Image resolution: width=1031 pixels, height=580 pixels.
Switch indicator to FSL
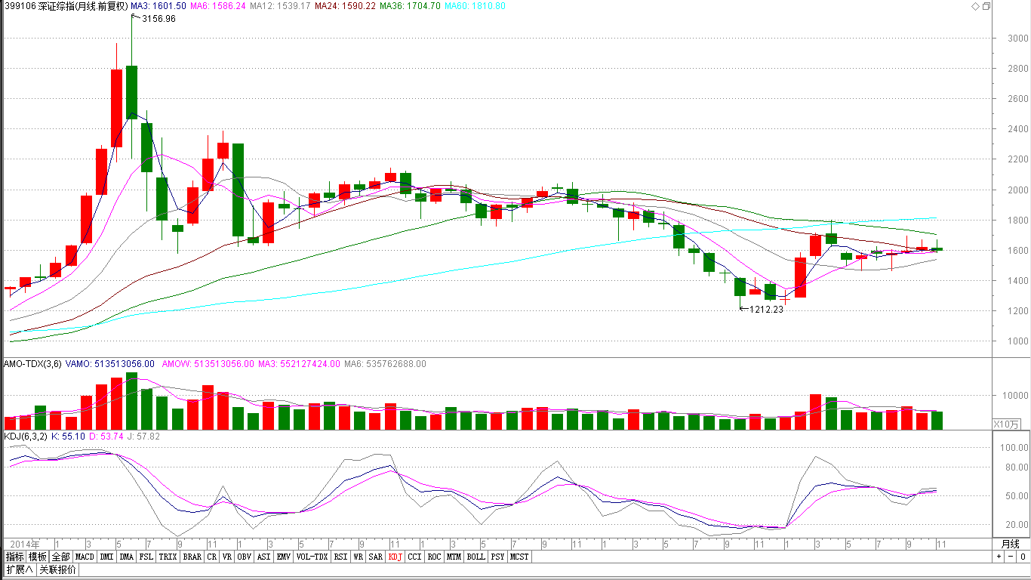(146, 557)
